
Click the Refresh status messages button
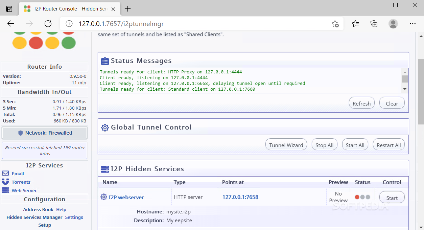(x=361, y=103)
